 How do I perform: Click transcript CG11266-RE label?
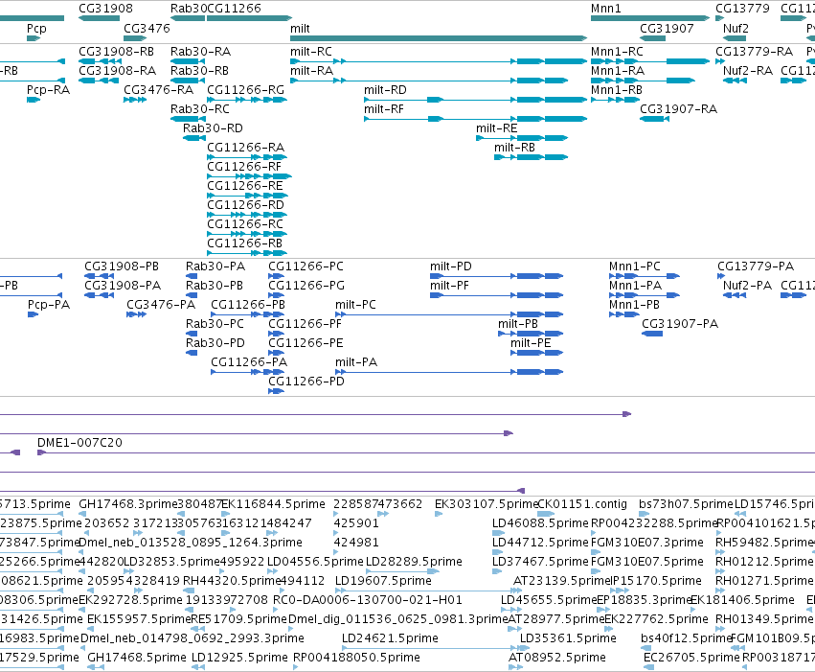coord(245,186)
